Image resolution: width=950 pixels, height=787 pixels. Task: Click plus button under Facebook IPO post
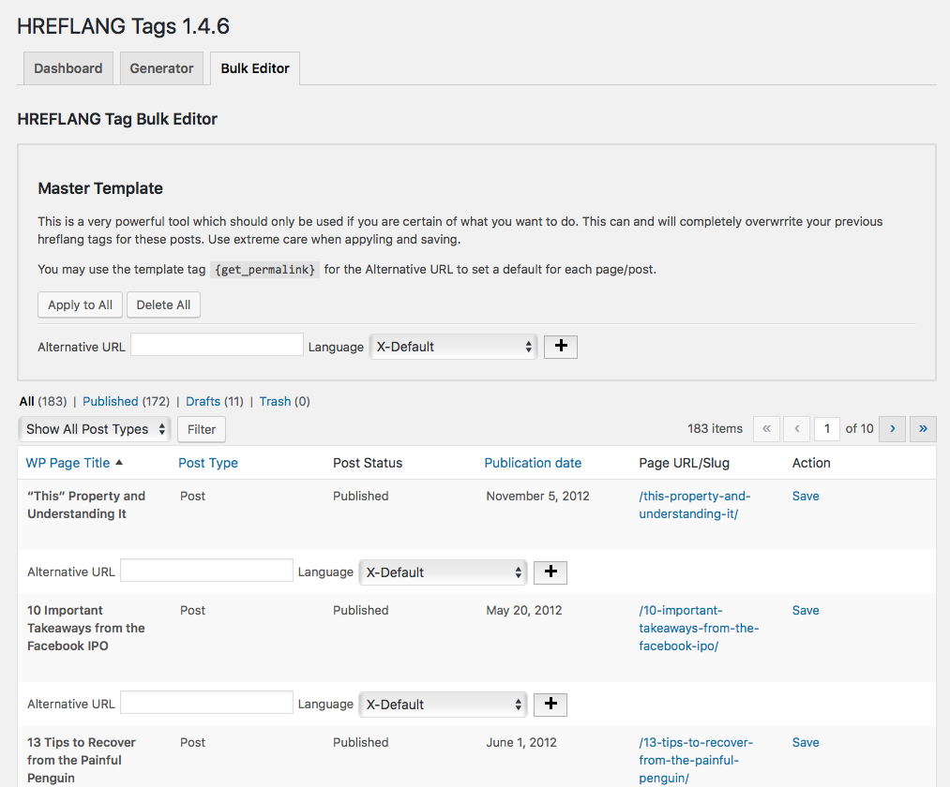click(550, 704)
